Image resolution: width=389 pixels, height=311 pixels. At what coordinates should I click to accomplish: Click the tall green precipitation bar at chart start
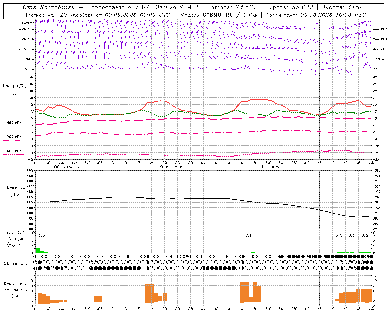point(37,250)
